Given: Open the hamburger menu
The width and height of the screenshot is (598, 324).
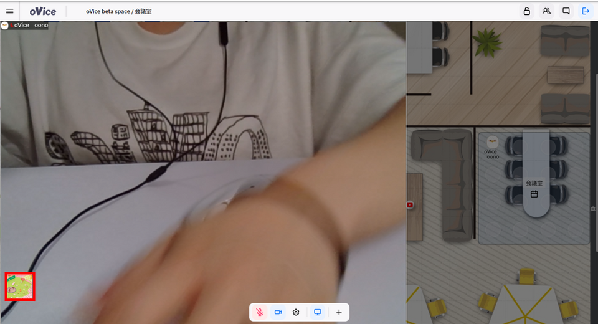Looking at the screenshot, I should pos(10,11).
